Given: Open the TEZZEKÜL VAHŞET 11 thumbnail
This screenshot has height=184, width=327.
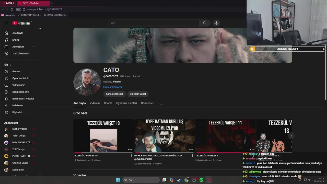Looking at the screenshot, I should point(225,136).
